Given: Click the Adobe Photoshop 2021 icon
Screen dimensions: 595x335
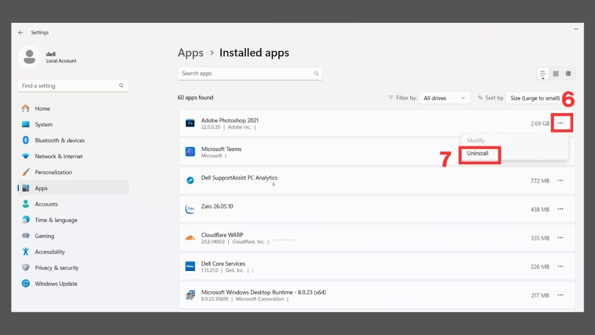Looking at the screenshot, I should (x=190, y=123).
